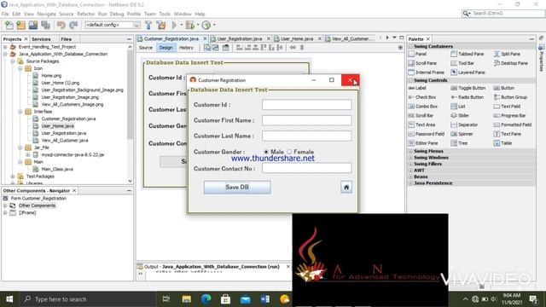Select the Text Field component in the Palette
The height and width of the screenshot is (307, 546).
click(x=507, y=107)
